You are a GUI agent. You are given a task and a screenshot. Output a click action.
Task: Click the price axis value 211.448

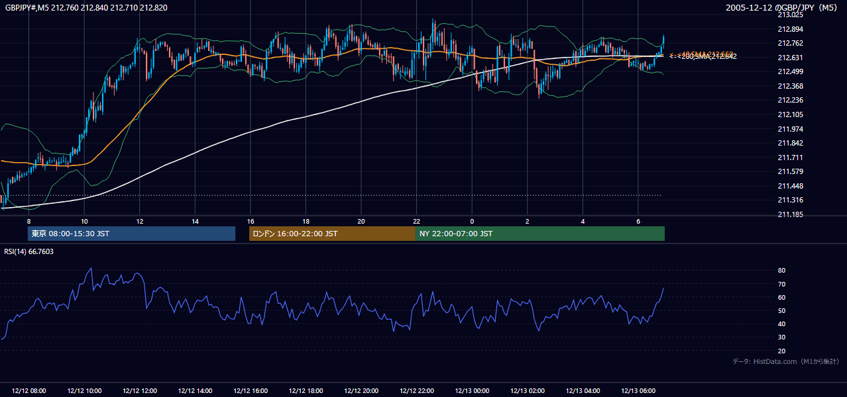[790, 186]
